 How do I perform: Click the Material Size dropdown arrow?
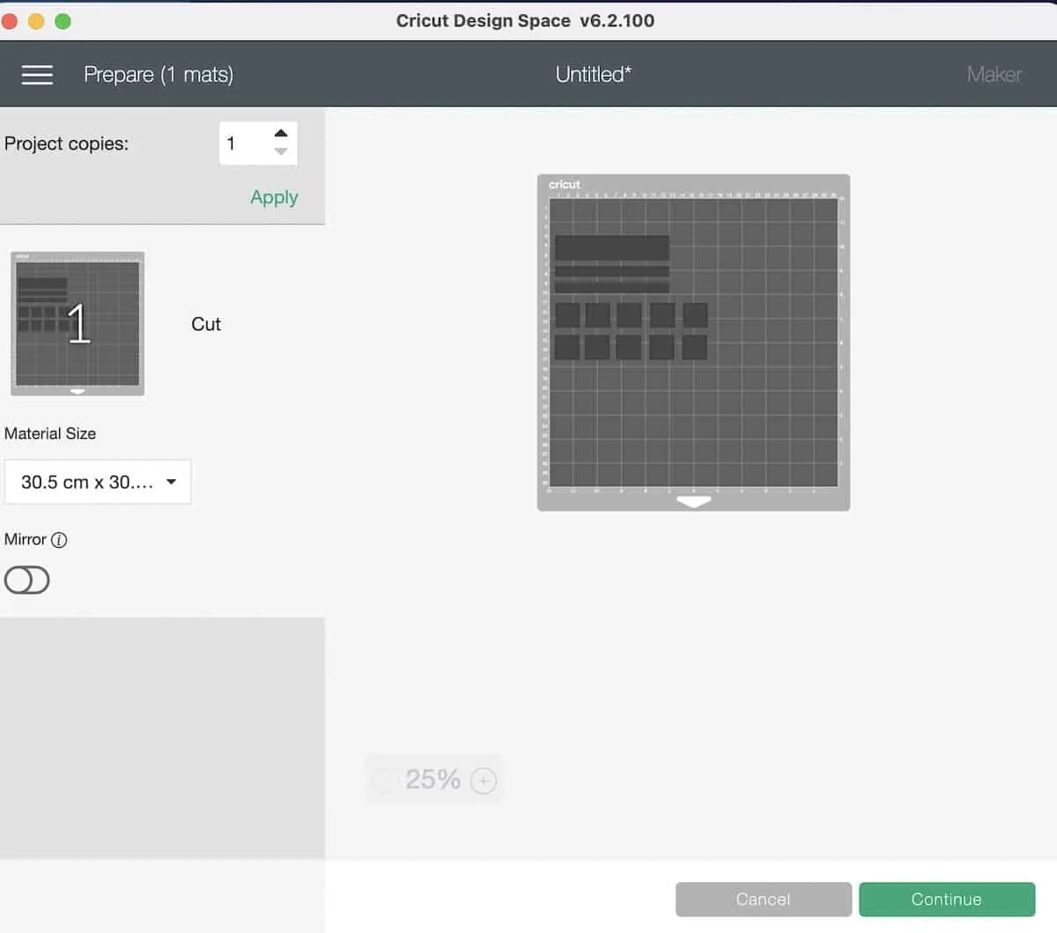(171, 482)
